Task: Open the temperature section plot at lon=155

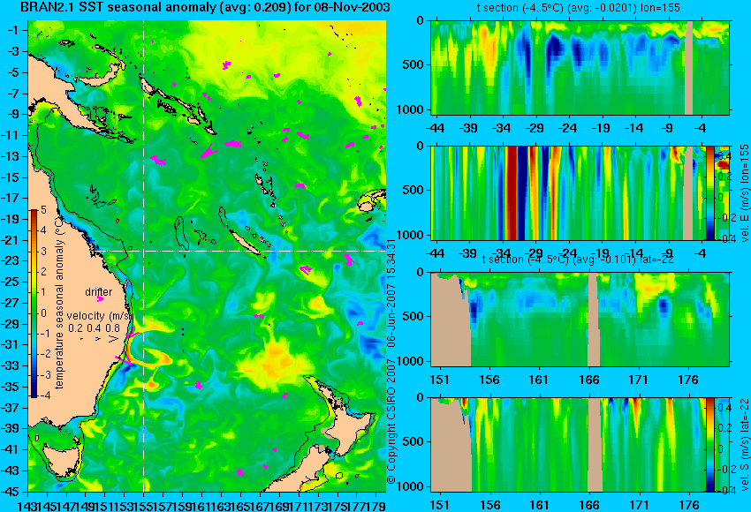Action: point(580,67)
